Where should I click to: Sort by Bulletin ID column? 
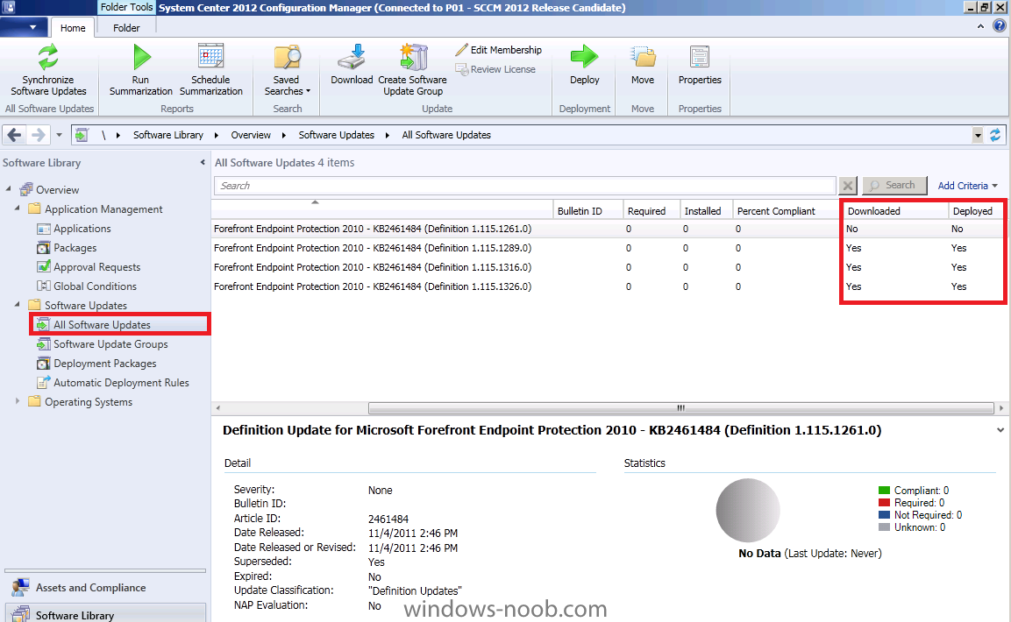pos(587,210)
